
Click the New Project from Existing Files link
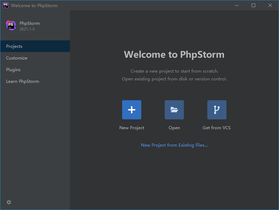point(174,145)
